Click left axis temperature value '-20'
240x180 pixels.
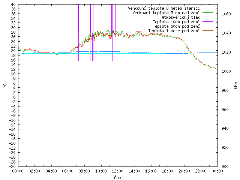(12, 143)
